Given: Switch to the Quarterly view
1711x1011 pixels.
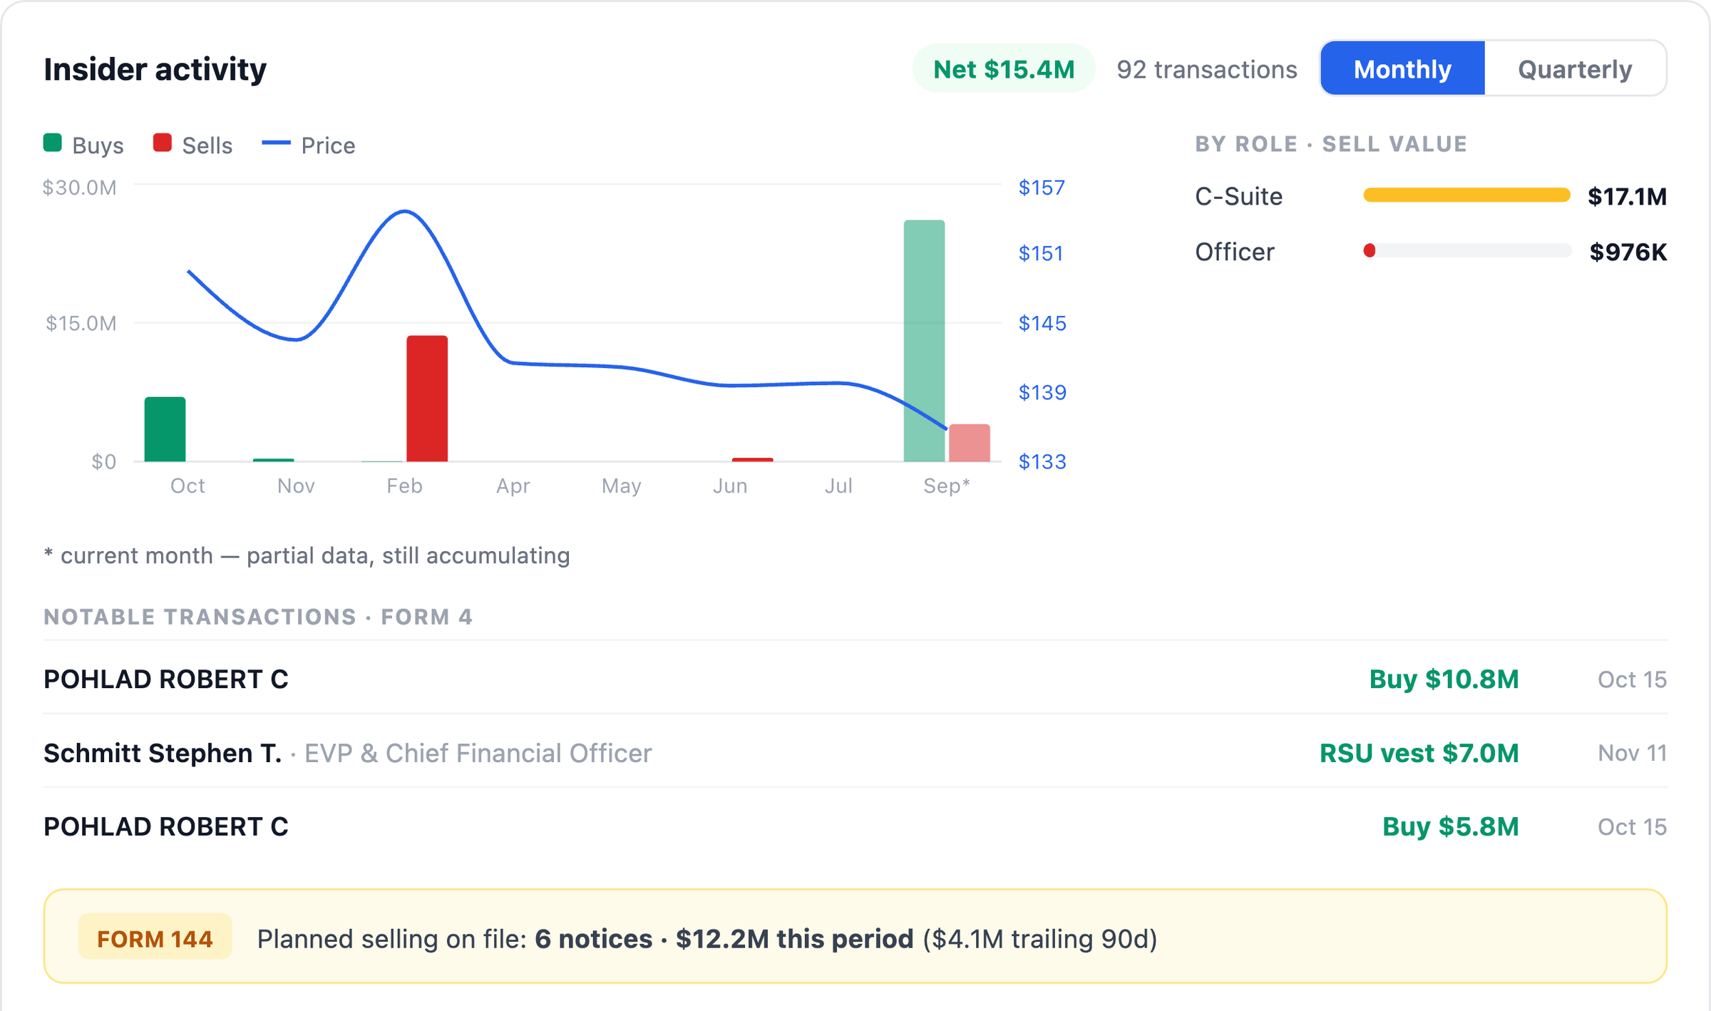Looking at the screenshot, I should [1575, 69].
